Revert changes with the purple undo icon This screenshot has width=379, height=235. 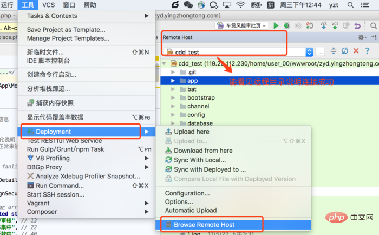357,25
